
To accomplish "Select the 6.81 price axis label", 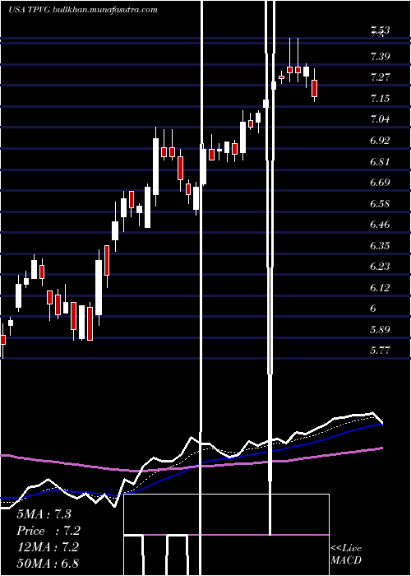I will (380, 161).
